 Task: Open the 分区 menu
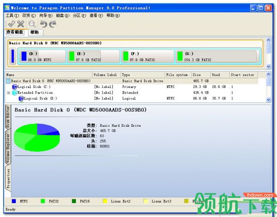[x=80, y=16]
